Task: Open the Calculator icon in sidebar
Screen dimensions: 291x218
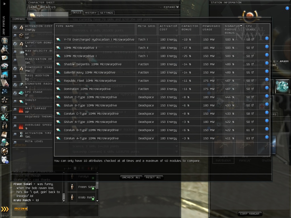Action: coord(5,143)
